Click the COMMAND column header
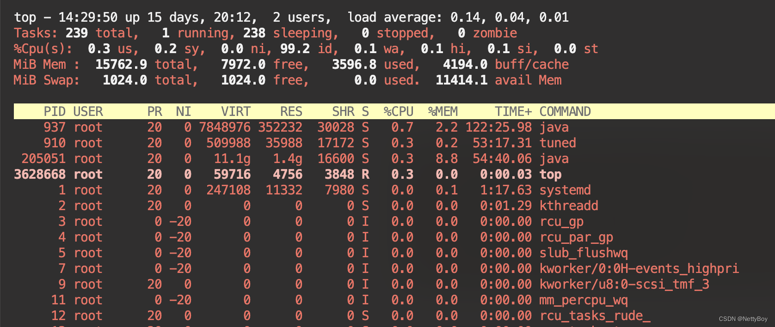This screenshot has width=775, height=327. 565,112
